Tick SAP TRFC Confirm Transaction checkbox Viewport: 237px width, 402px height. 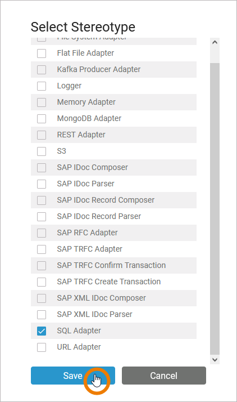coord(42,266)
